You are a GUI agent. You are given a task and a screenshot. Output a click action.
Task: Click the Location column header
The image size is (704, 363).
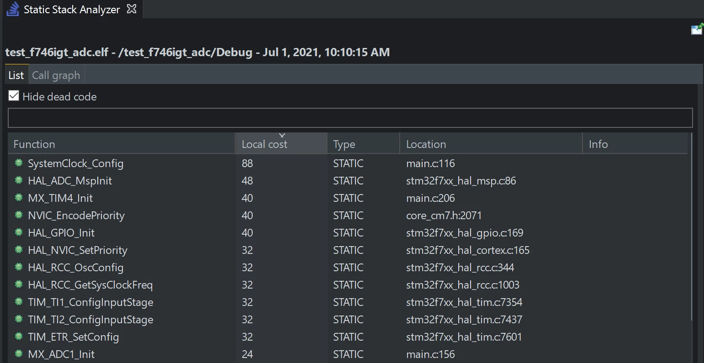click(x=491, y=144)
